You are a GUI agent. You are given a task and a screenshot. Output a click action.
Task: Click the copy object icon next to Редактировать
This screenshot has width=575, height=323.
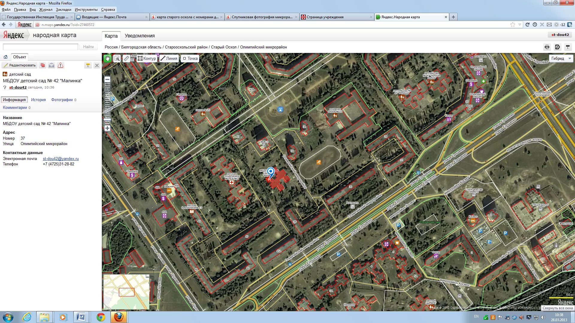(x=43, y=65)
